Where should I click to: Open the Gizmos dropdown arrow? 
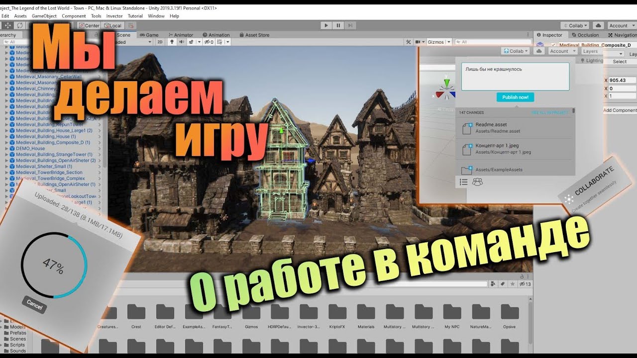tap(448, 42)
